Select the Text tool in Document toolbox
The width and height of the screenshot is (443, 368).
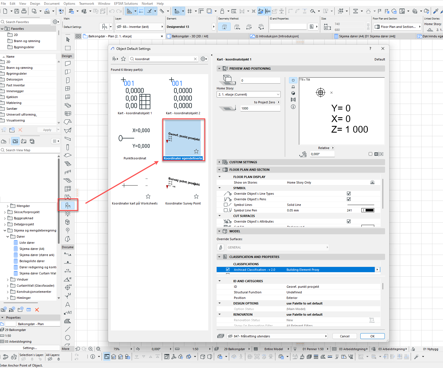pyautogui.click(x=68, y=304)
